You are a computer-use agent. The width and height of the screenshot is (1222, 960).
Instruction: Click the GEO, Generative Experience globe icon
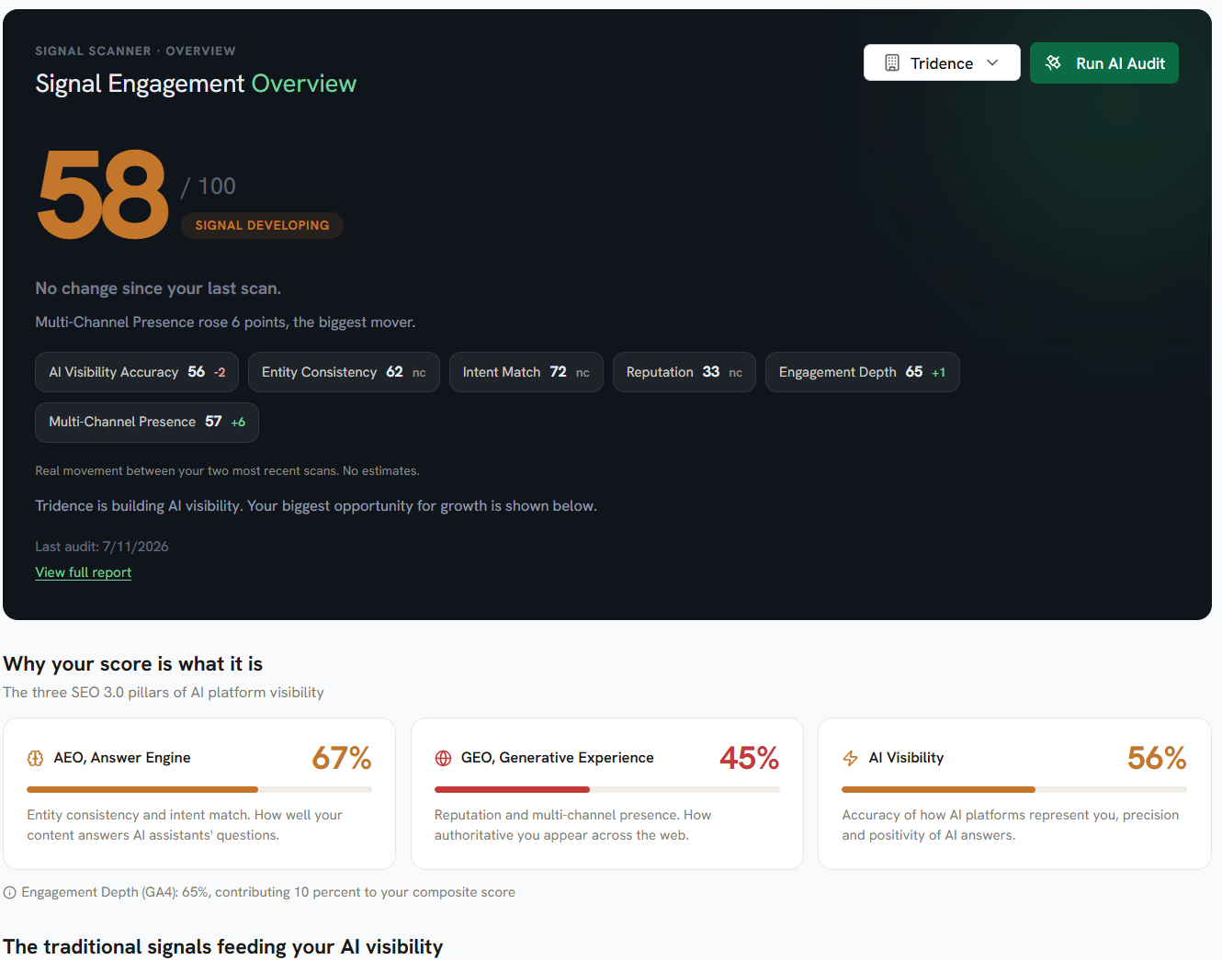[443, 758]
